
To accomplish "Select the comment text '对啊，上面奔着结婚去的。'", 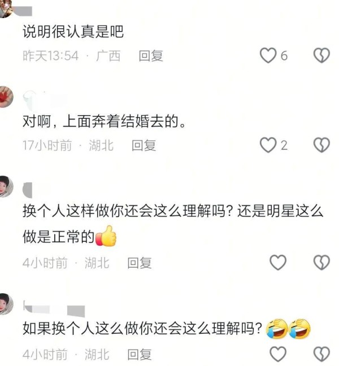I will 104,121.
